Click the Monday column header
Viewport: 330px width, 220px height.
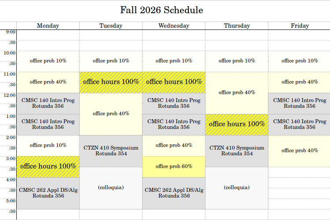coord(48,26)
